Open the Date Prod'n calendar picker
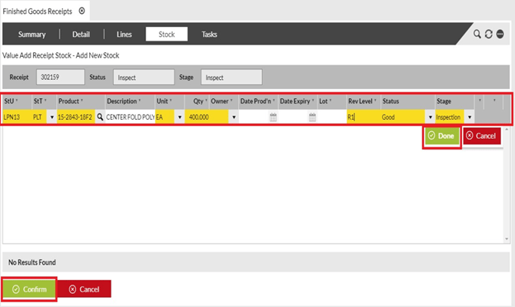The height and width of the screenshot is (307, 515). pos(273,117)
